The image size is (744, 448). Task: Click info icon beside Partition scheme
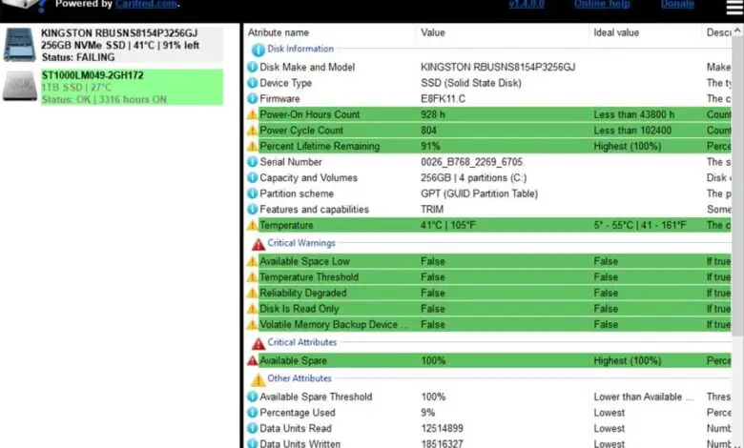click(x=252, y=193)
